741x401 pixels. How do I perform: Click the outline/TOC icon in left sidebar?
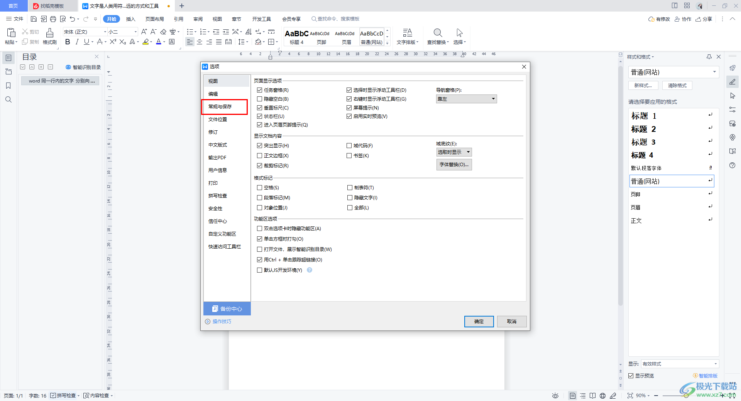8,58
